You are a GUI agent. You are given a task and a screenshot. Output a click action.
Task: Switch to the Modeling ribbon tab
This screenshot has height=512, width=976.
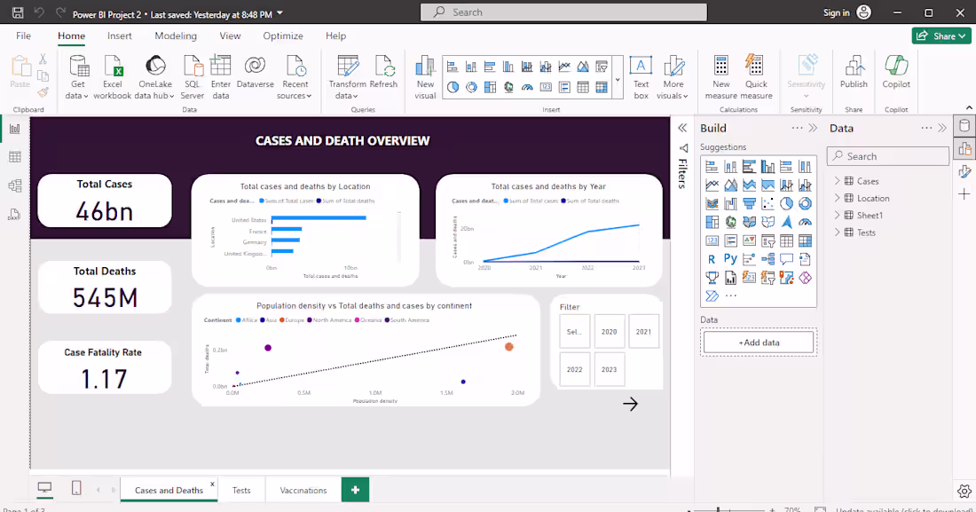pos(176,35)
